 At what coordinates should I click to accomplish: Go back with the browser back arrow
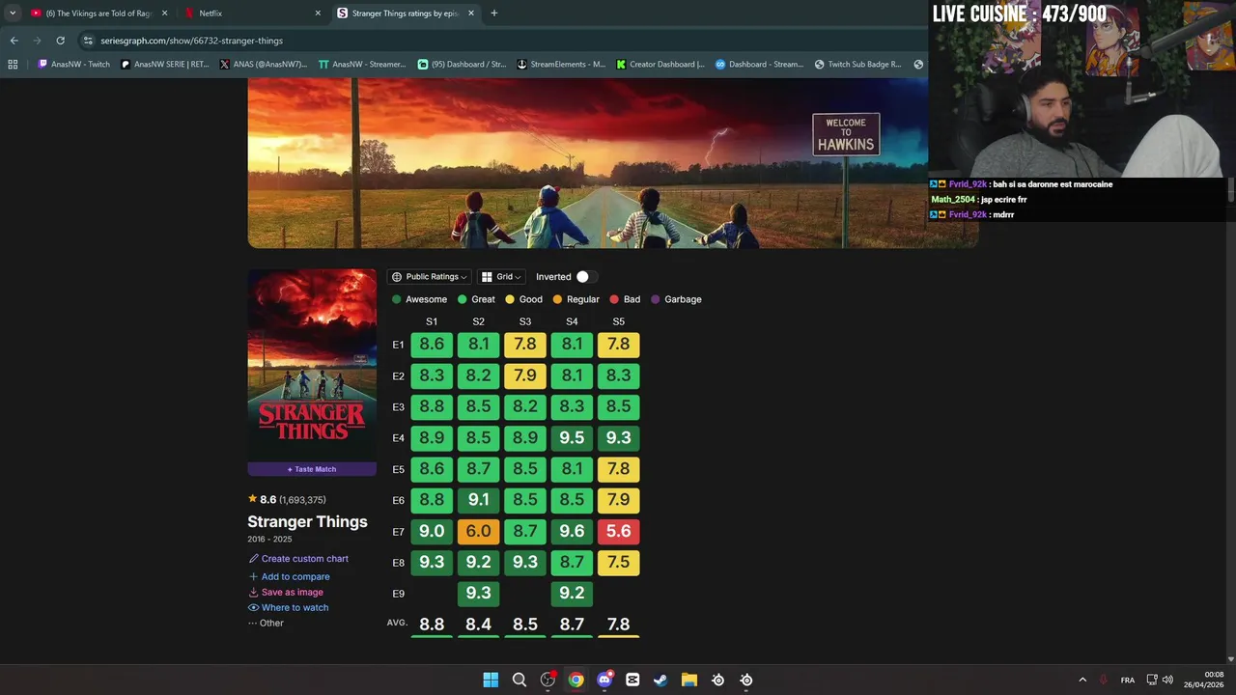click(14, 41)
